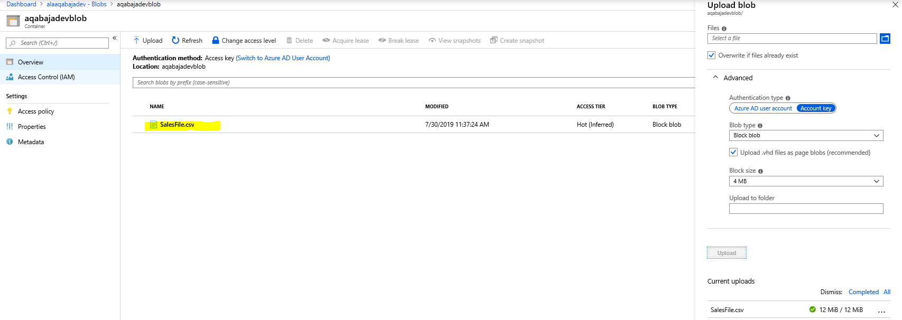Viewport: 902px width, 320px height.
Task: Open the SalesFile.csv blob in list
Action: 177,125
